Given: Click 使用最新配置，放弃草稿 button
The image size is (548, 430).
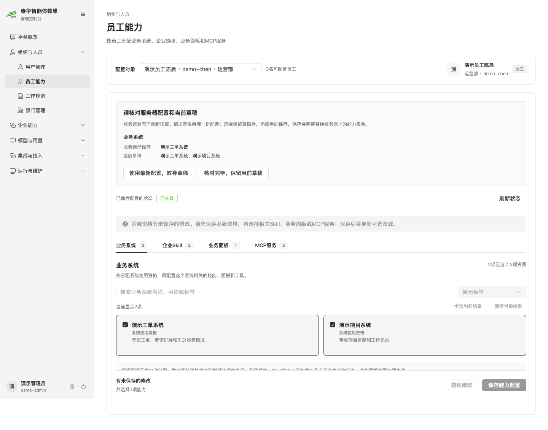Looking at the screenshot, I should click(x=159, y=173).
